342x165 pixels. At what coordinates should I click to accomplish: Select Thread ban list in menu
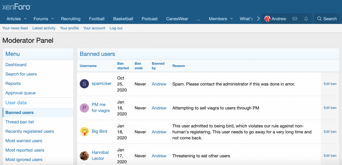coord(20,122)
